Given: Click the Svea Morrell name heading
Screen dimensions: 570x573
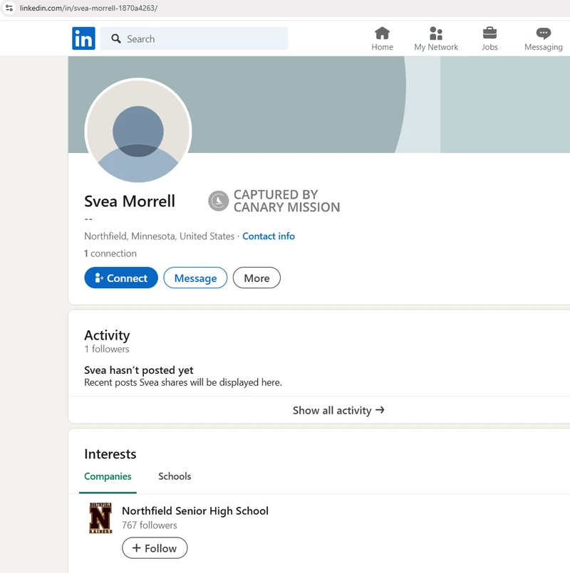Looking at the screenshot, I should click(x=130, y=201).
